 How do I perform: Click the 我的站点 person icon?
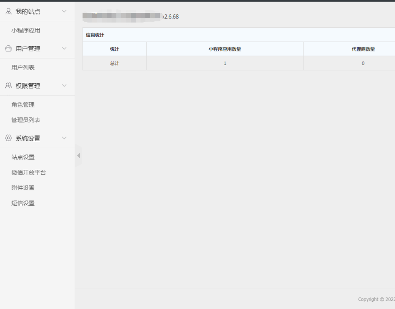click(8, 11)
